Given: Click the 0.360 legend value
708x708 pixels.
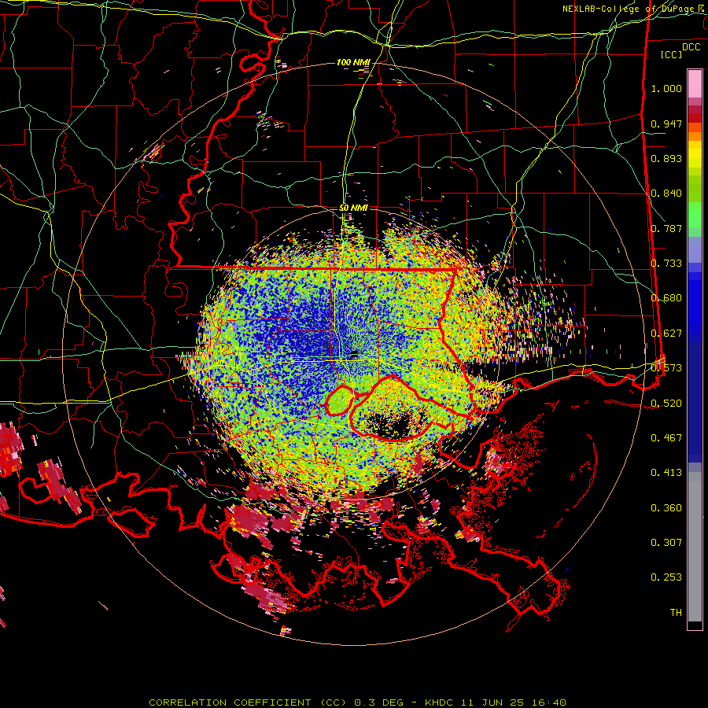Looking at the screenshot, I should tap(666, 508).
